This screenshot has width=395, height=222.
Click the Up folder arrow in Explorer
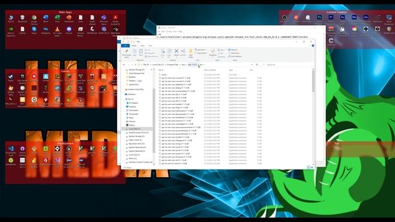pyautogui.click(x=135, y=65)
